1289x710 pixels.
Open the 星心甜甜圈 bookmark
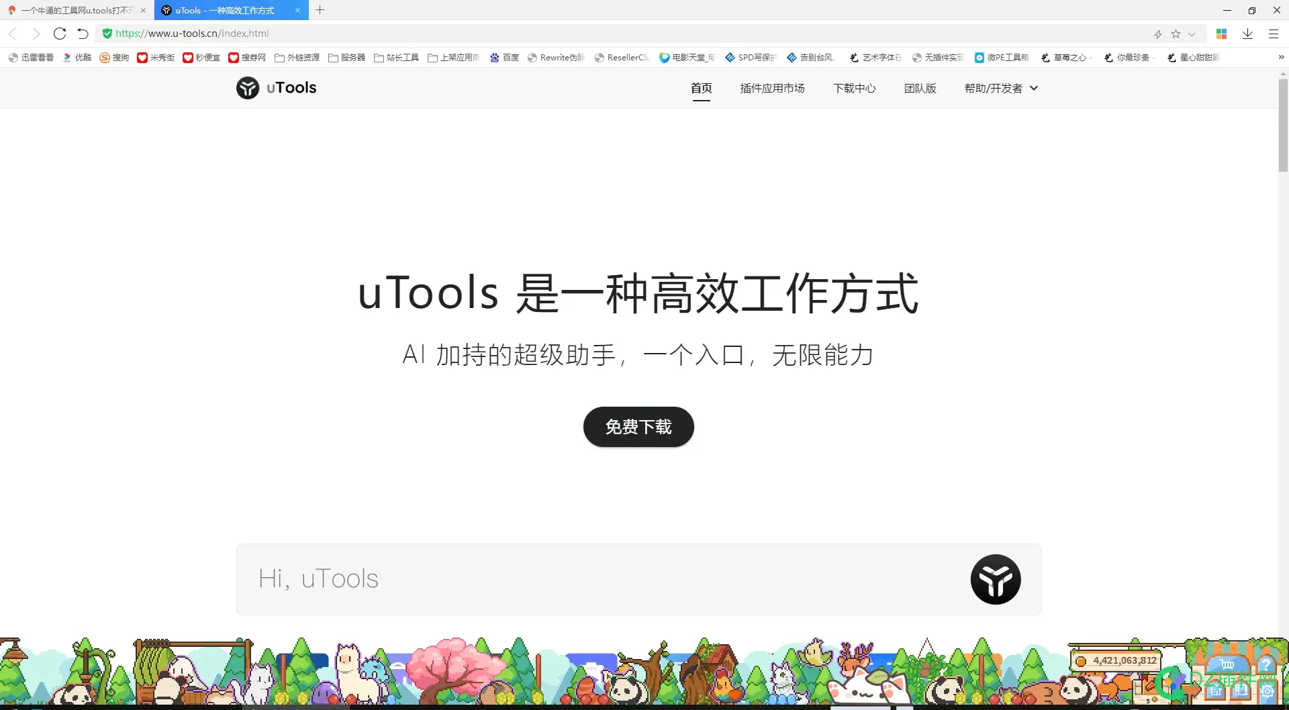click(1193, 58)
